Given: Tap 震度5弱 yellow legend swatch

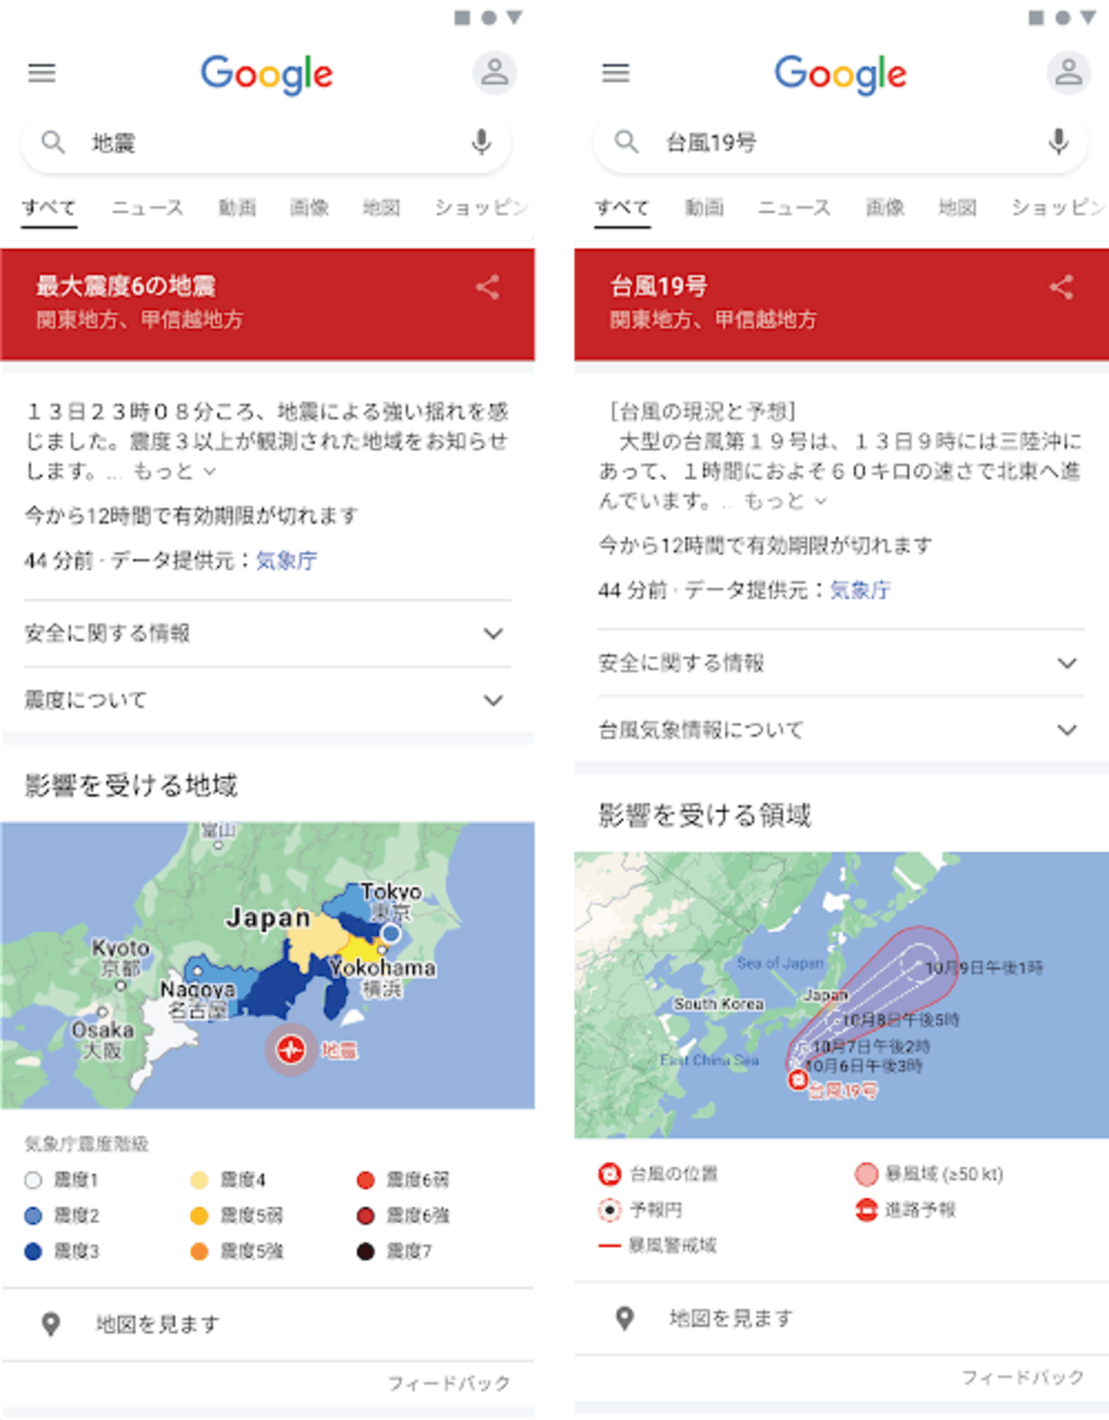Looking at the screenshot, I should (200, 1215).
